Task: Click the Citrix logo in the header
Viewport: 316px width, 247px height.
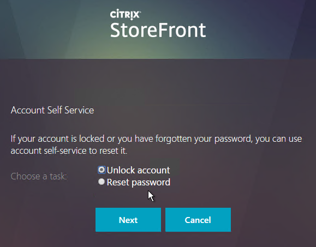Action: click(x=125, y=15)
